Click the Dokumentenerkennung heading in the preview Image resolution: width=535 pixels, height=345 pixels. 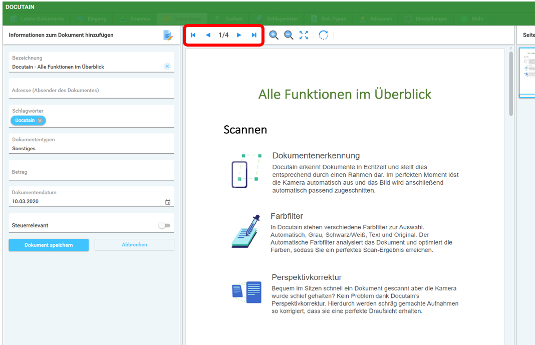(x=316, y=155)
